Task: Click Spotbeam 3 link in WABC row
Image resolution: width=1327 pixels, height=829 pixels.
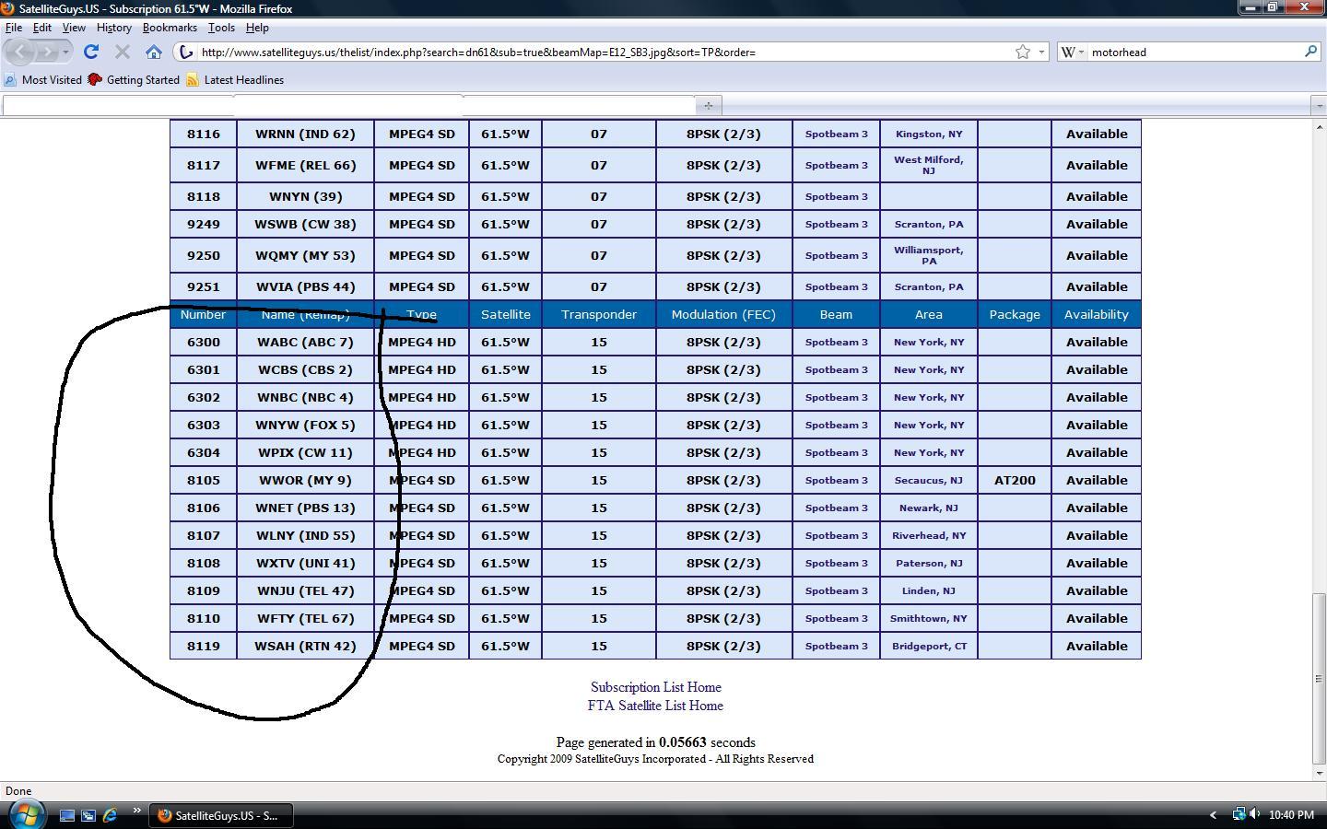Action: point(837,342)
